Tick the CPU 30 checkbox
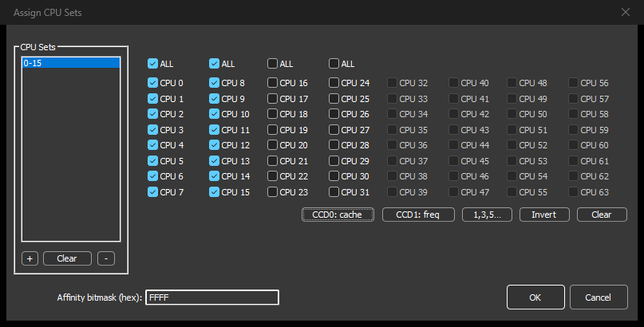Image resolution: width=644 pixels, height=327 pixels. (x=334, y=176)
